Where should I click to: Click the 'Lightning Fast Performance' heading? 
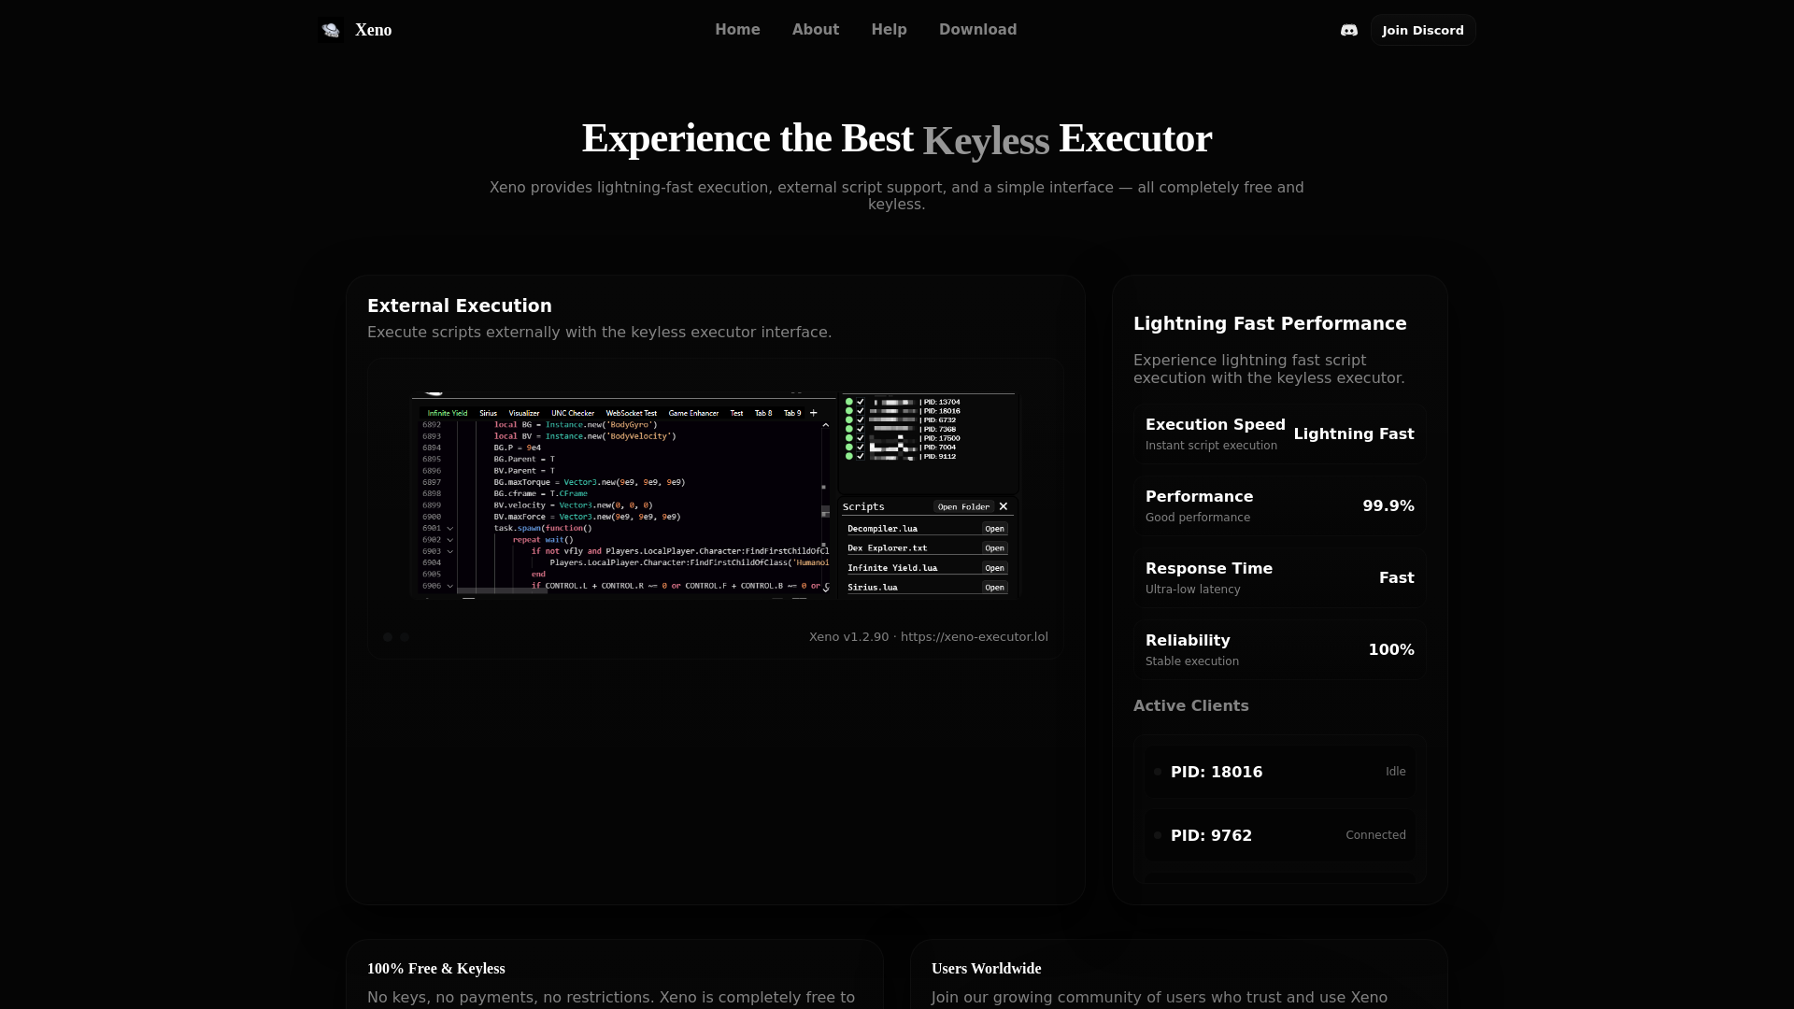tap(1270, 323)
